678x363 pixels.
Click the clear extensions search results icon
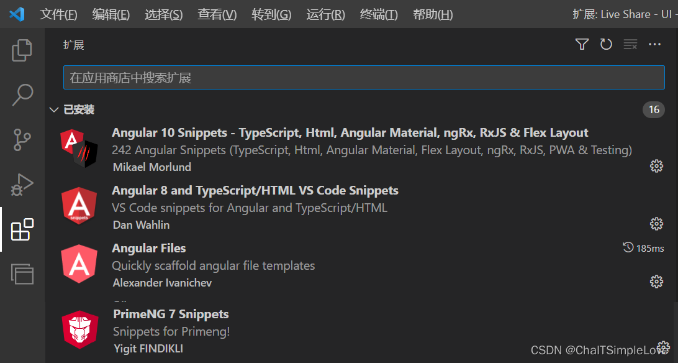point(630,44)
